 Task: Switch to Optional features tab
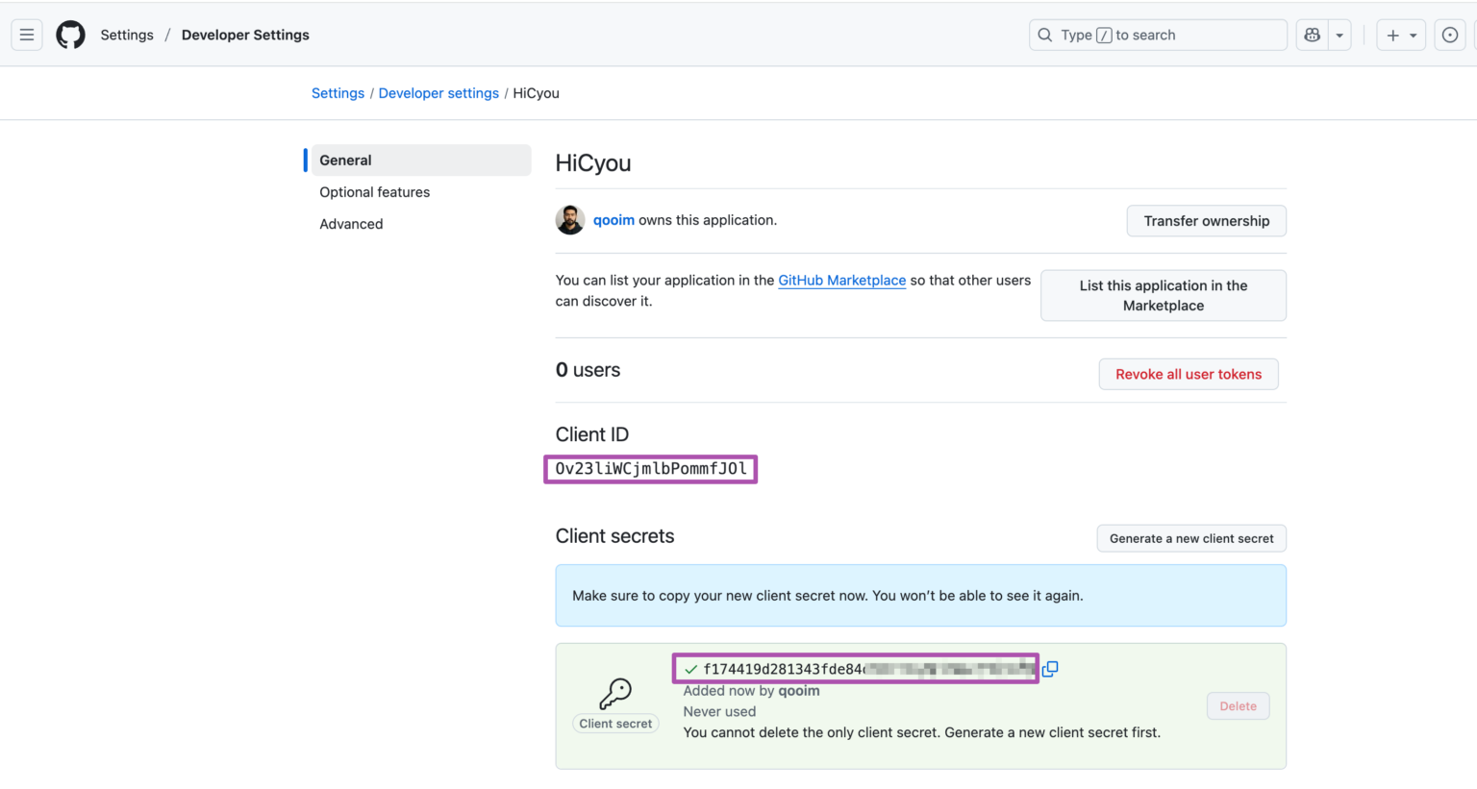(x=375, y=192)
